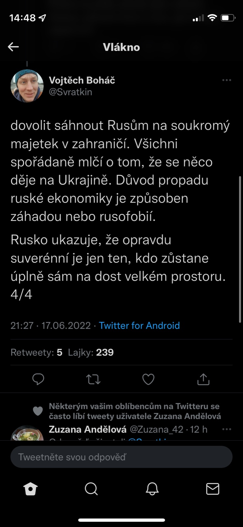This screenshot has height=527, width=243.
Task: Tap the @Svratkin username handle
Action: click(70, 92)
